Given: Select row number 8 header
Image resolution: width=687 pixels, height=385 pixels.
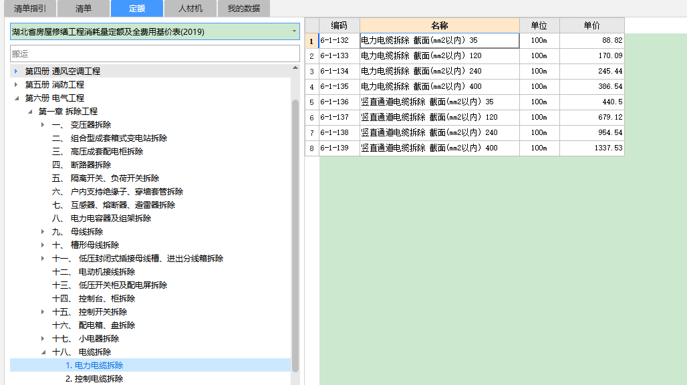Looking at the screenshot, I should (311, 148).
